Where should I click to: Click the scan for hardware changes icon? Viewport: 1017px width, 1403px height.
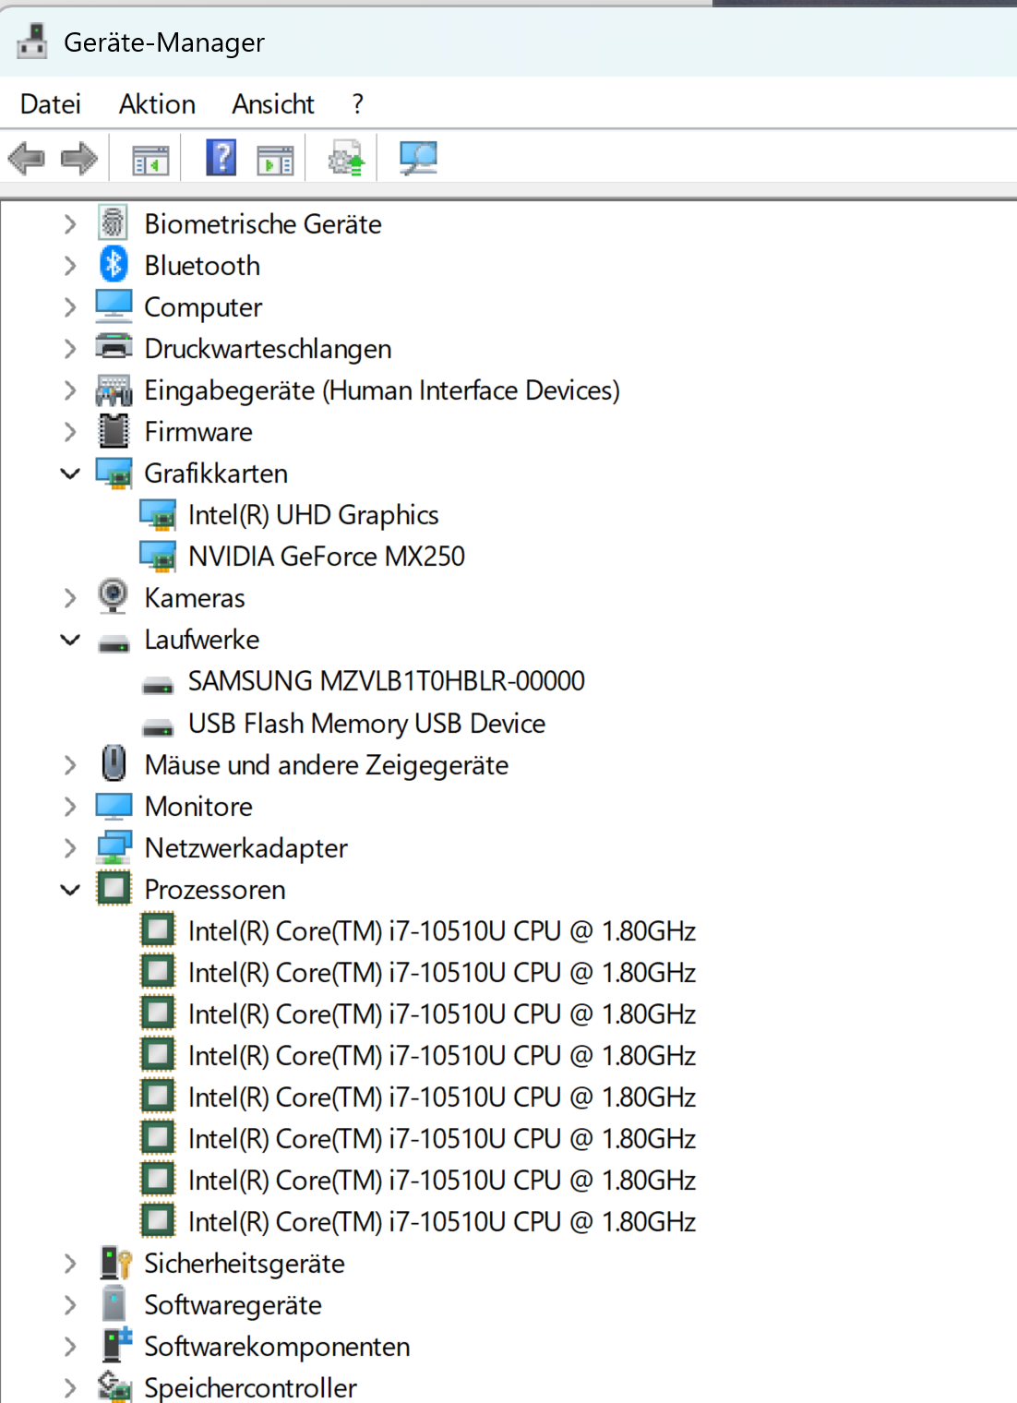[x=418, y=158]
